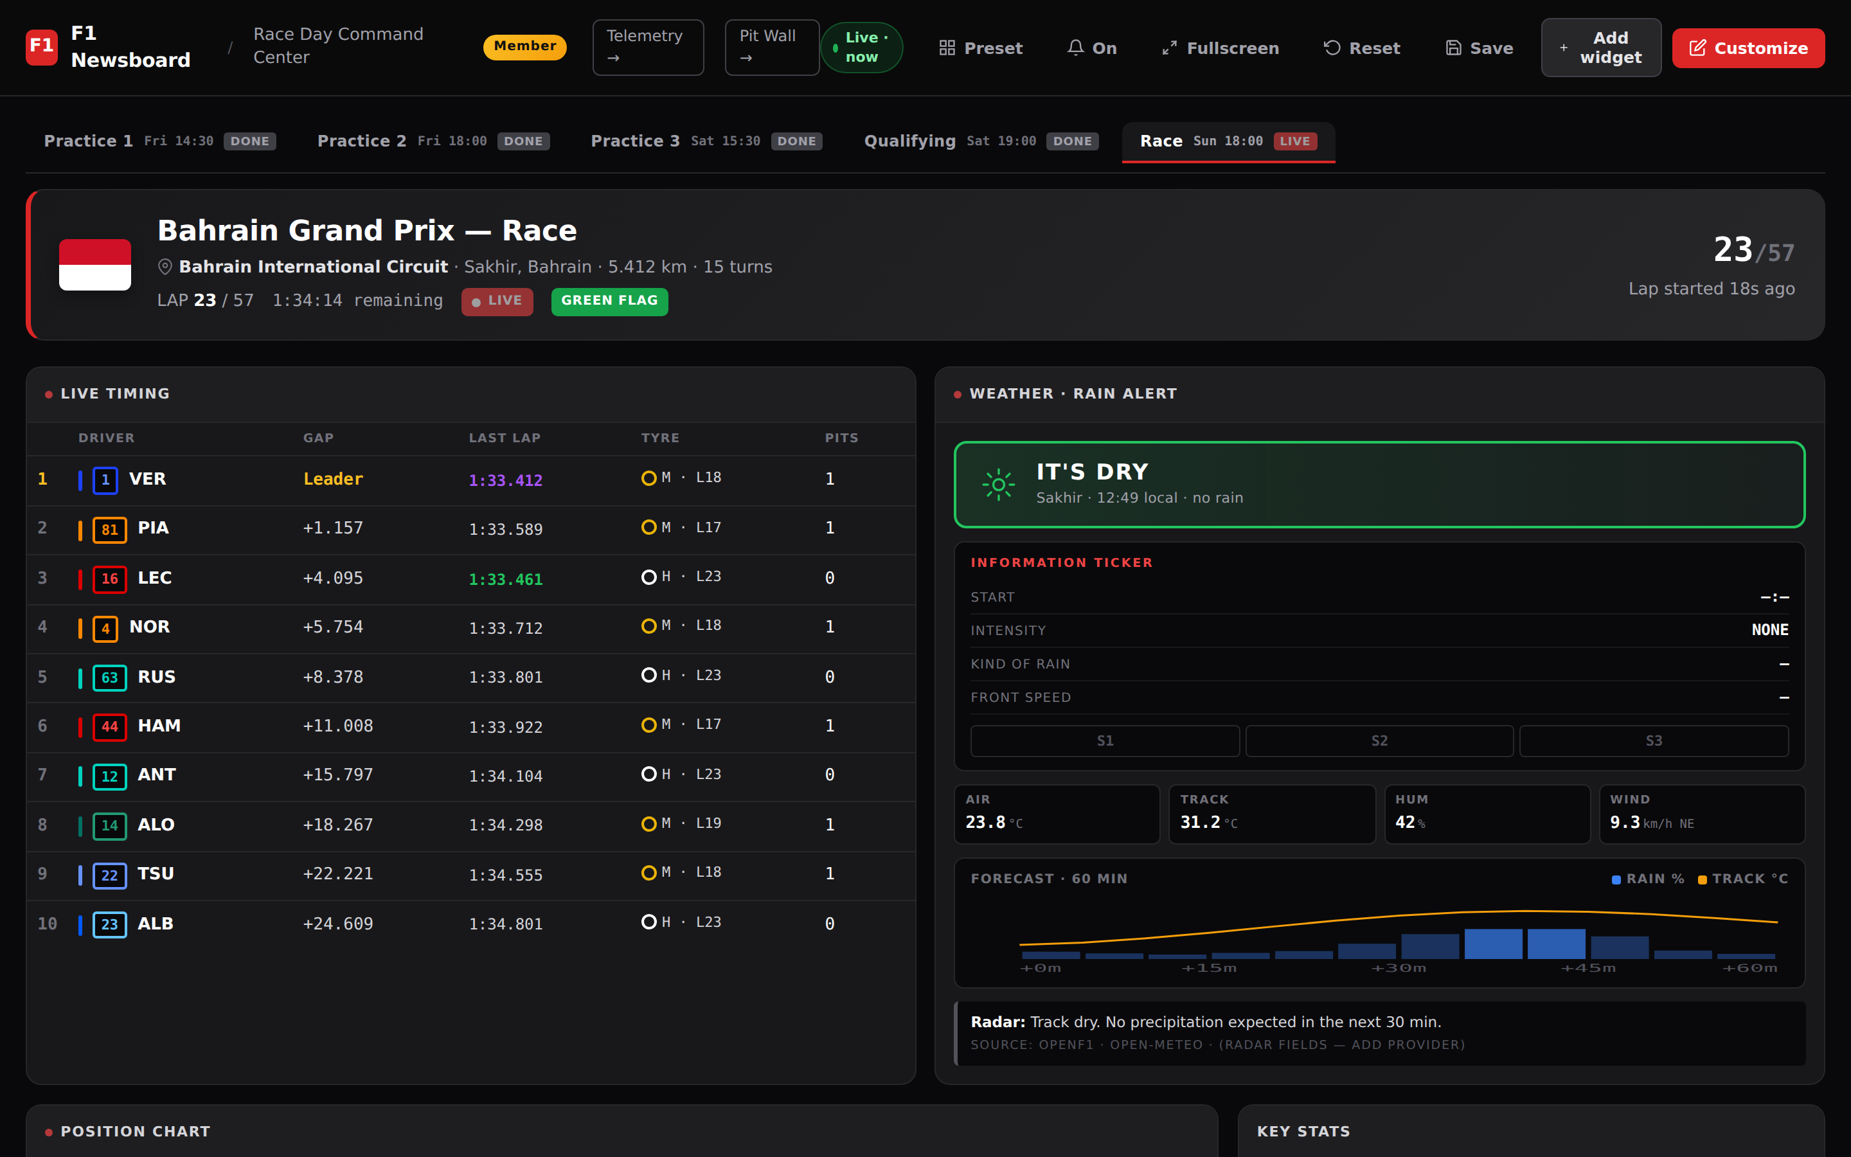Click the location pin icon near circuit name

tap(165, 267)
